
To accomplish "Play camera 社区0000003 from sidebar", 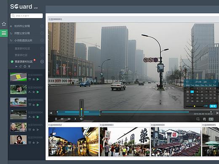I will [38, 105].
